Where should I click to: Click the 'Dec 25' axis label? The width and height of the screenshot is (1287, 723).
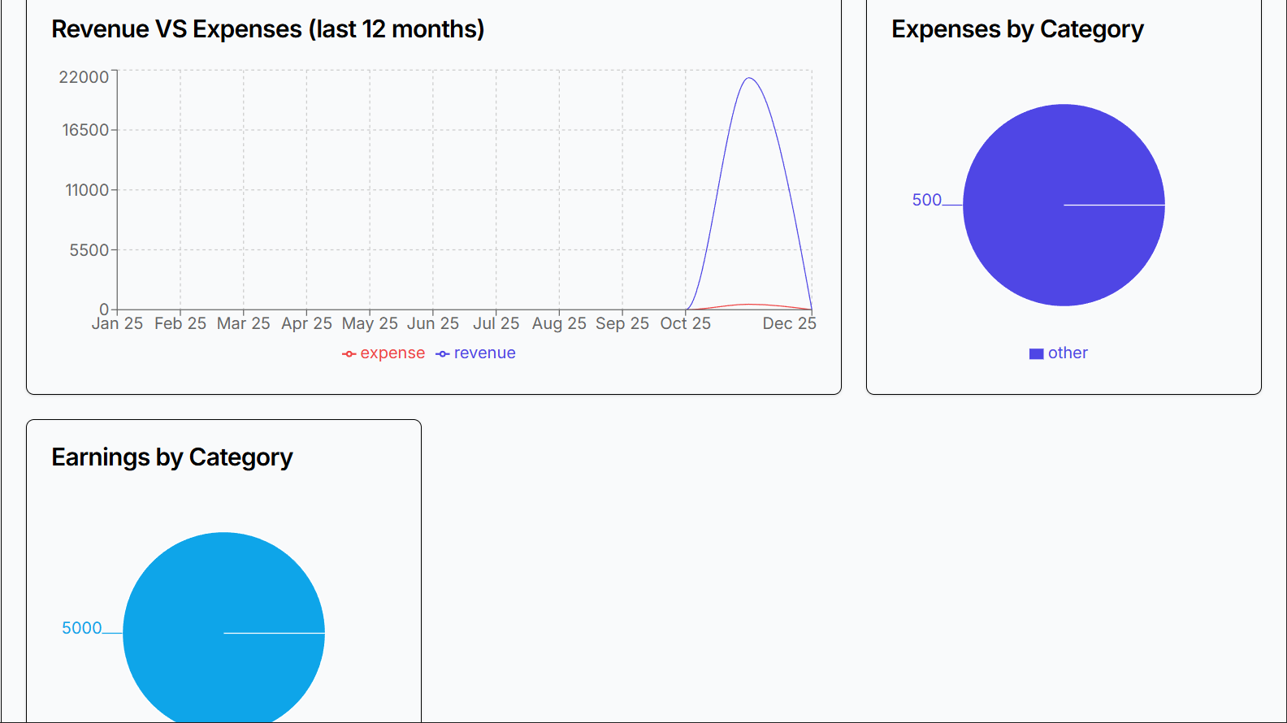click(789, 323)
